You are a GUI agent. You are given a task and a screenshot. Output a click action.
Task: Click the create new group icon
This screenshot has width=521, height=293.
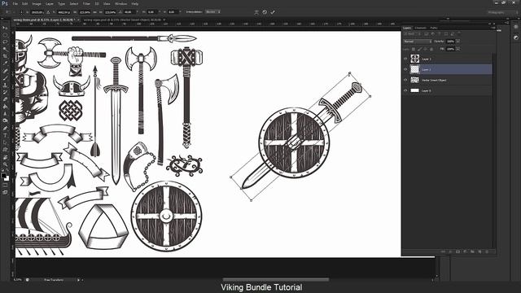(472, 251)
